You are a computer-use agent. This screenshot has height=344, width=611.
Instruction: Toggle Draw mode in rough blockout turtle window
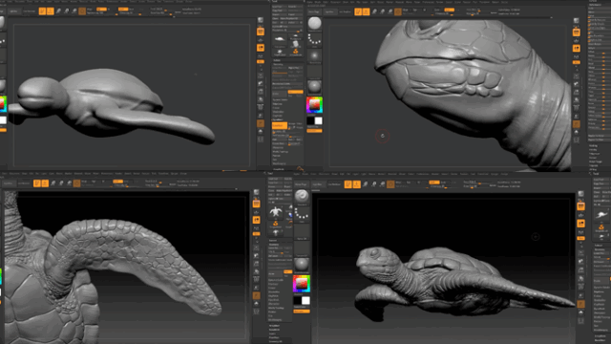click(x=51, y=11)
